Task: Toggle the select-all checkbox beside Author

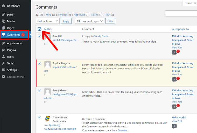Action: [40, 29]
